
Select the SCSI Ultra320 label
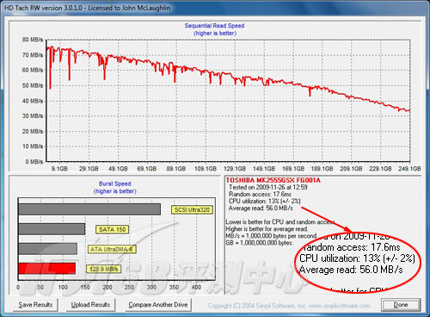(x=192, y=209)
